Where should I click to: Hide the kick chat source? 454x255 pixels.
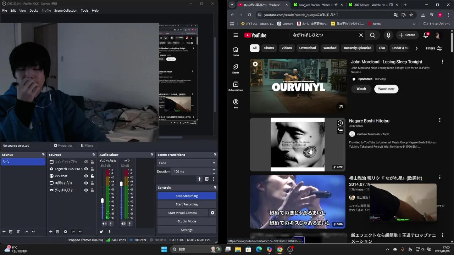click(x=86, y=176)
